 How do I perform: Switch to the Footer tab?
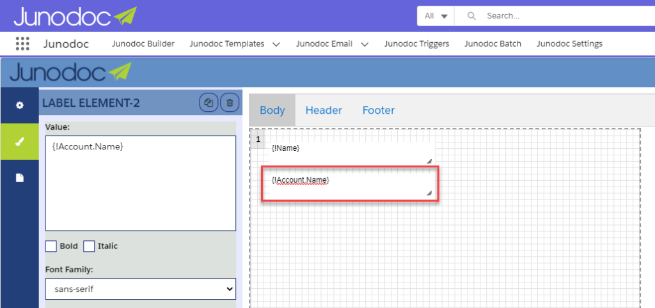coord(379,110)
